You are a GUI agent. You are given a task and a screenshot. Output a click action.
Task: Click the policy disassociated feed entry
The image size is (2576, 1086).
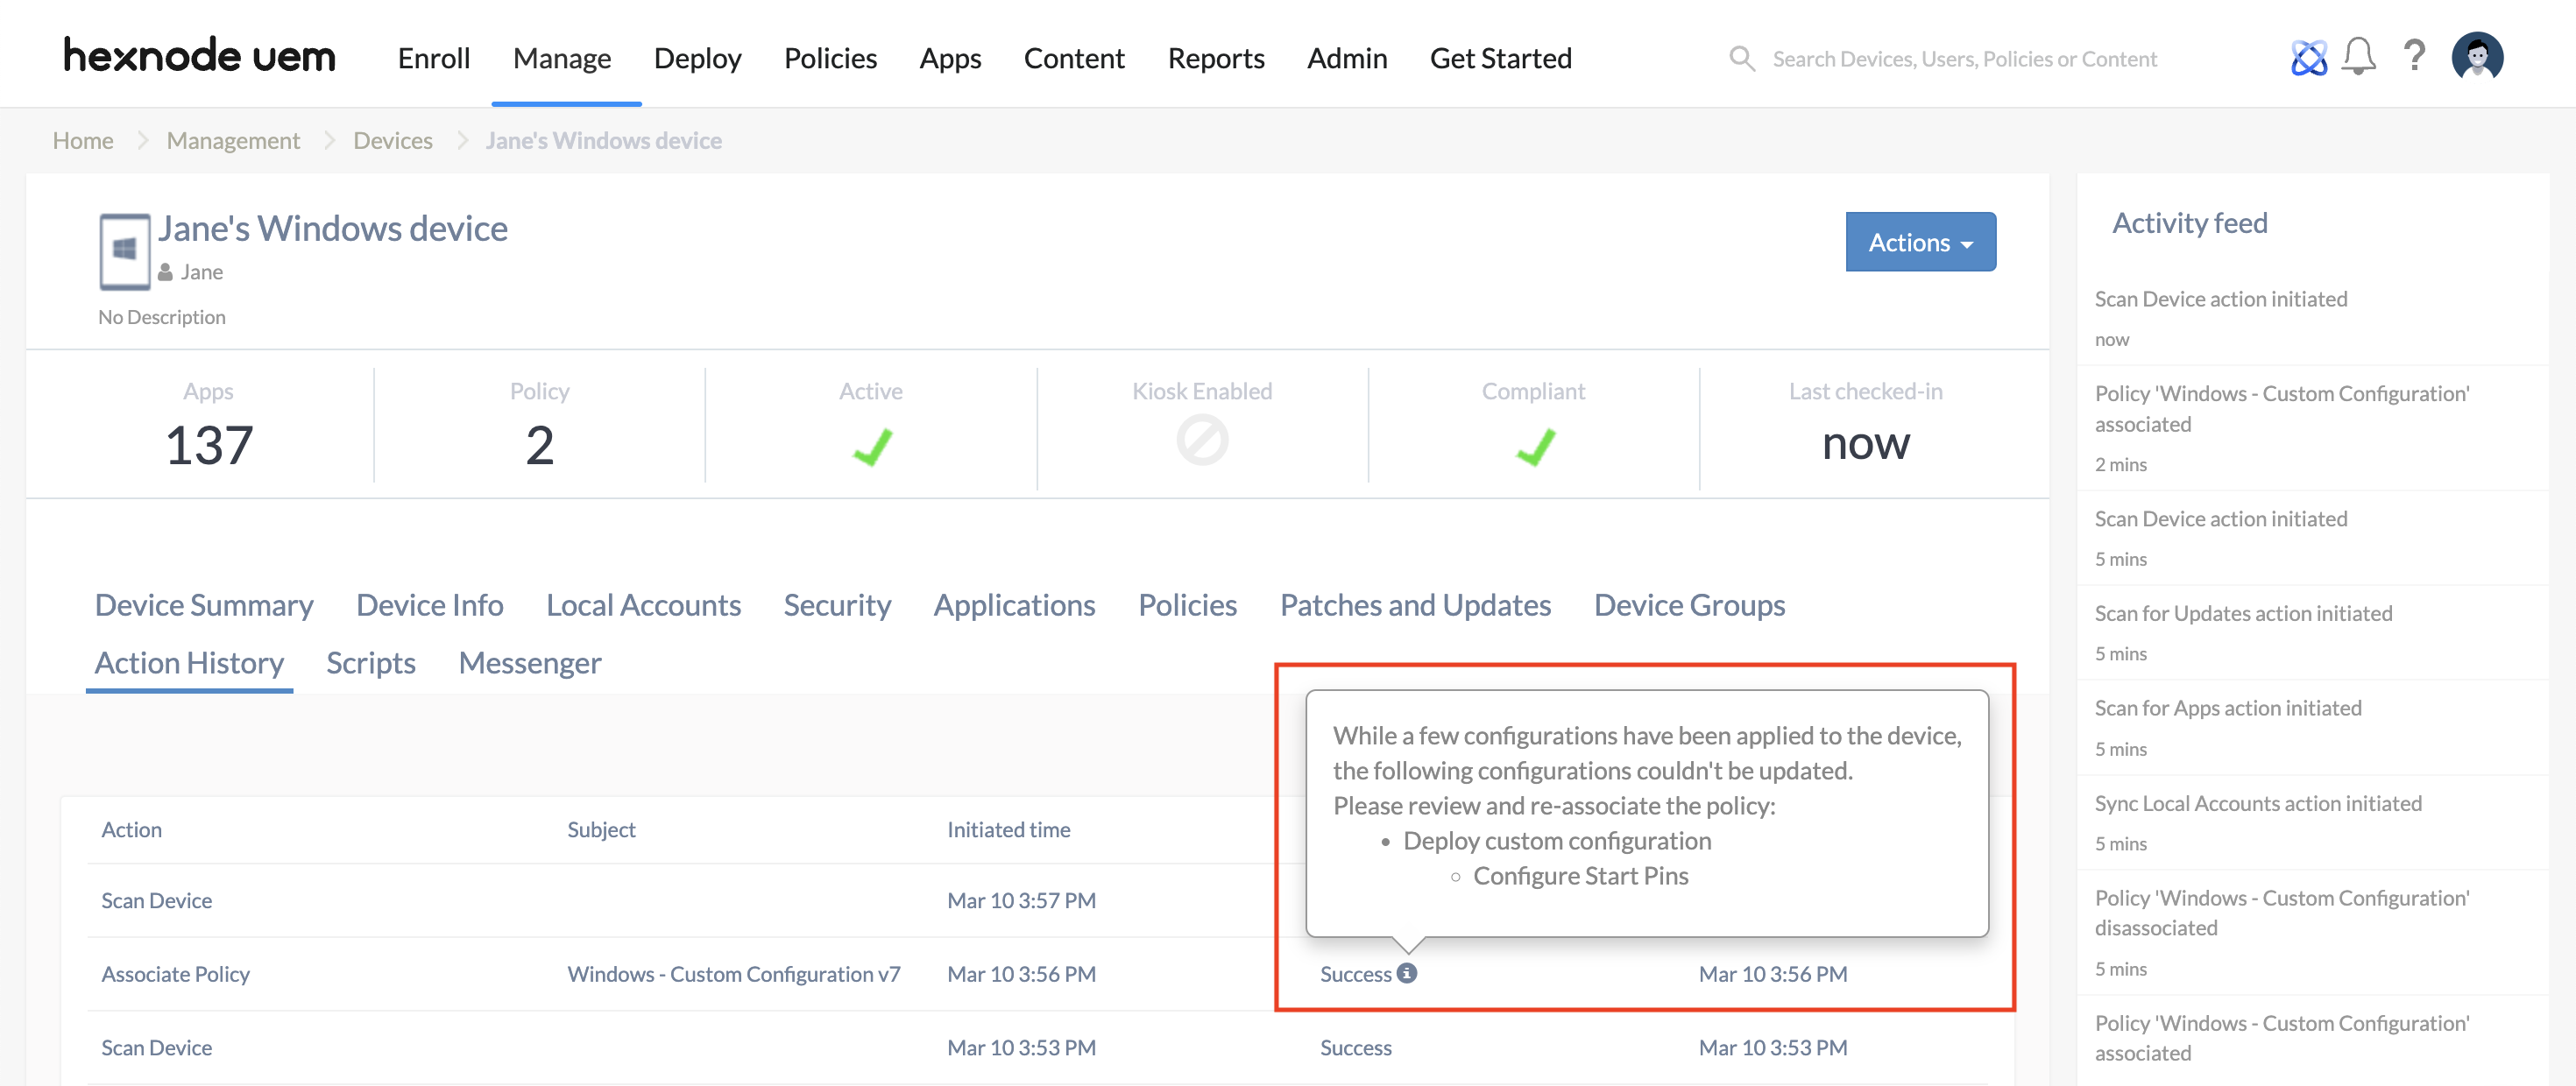[2282, 912]
